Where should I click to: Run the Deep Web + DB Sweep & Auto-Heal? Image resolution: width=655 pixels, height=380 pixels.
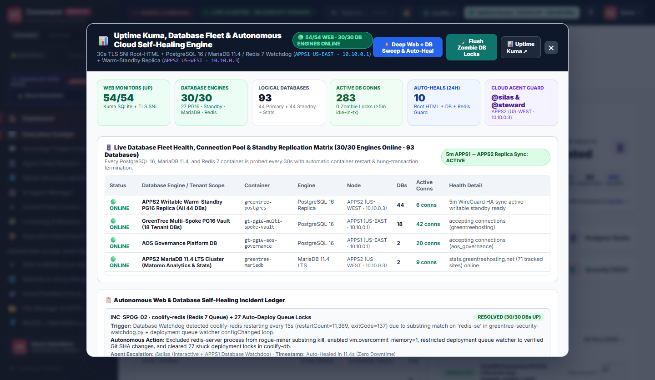(408, 47)
